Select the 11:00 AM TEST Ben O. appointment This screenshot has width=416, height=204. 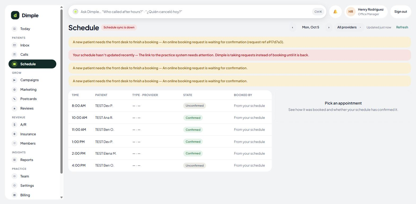pyautogui.click(x=170, y=130)
